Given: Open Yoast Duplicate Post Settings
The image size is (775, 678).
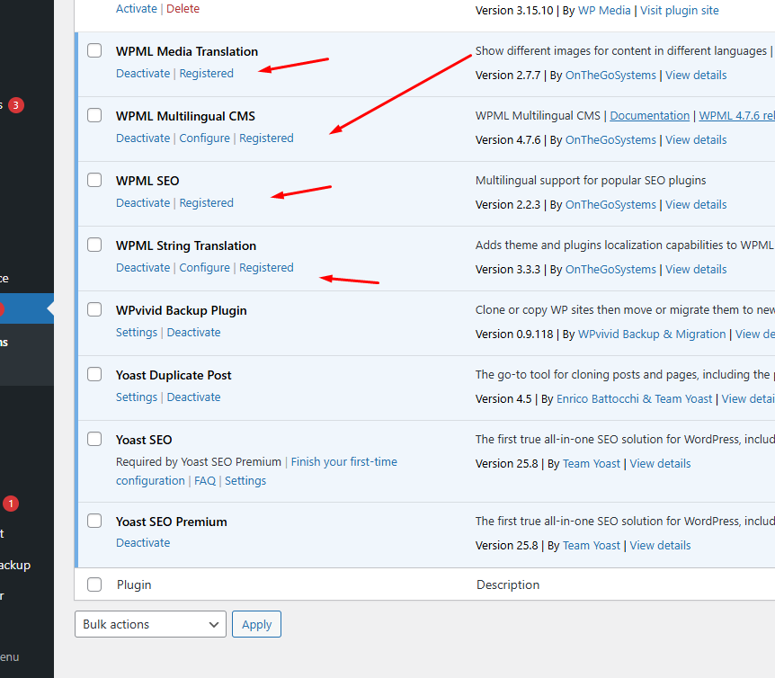Looking at the screenshot, I should point(137,397).
